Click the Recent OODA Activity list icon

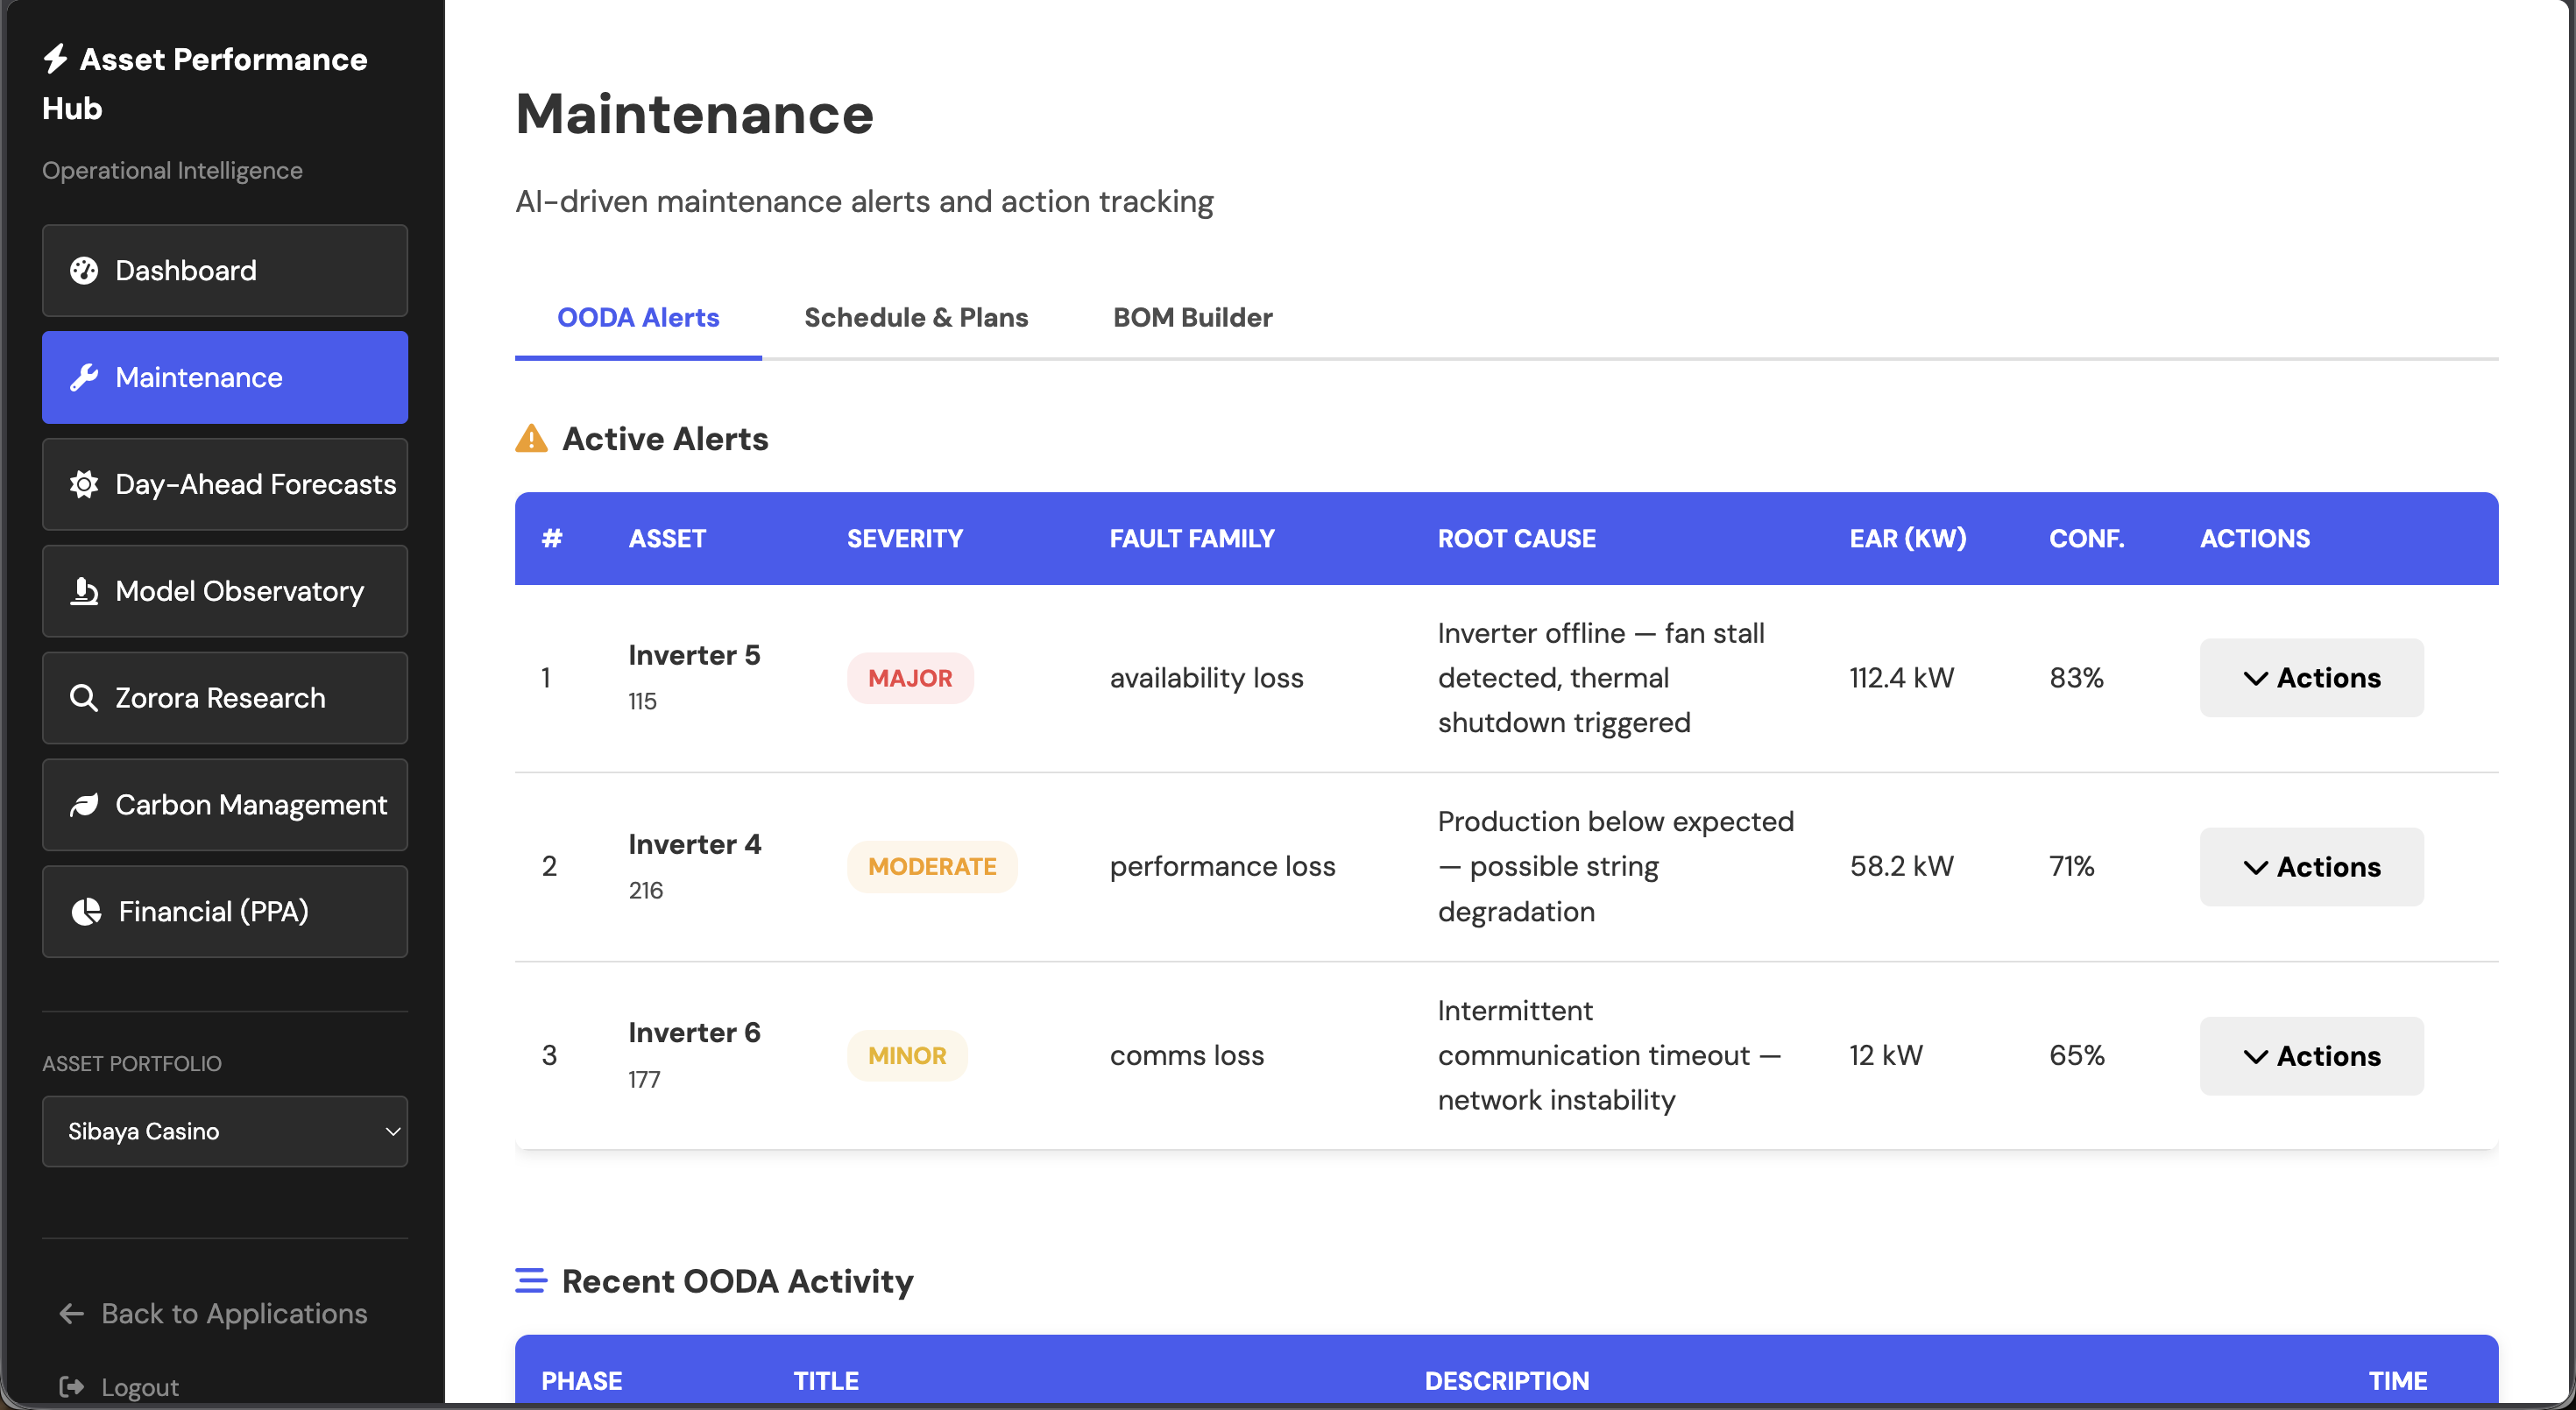[x=530, y=1280]
